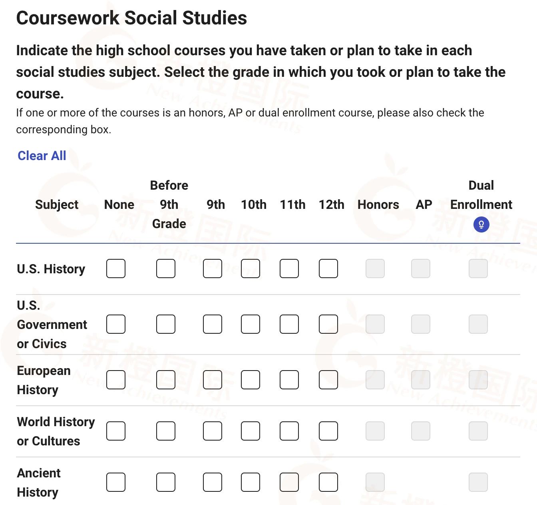Check Before 9th Grade for World History
Image resolution: width=537 pixels, height=505 pixels.
166,431
